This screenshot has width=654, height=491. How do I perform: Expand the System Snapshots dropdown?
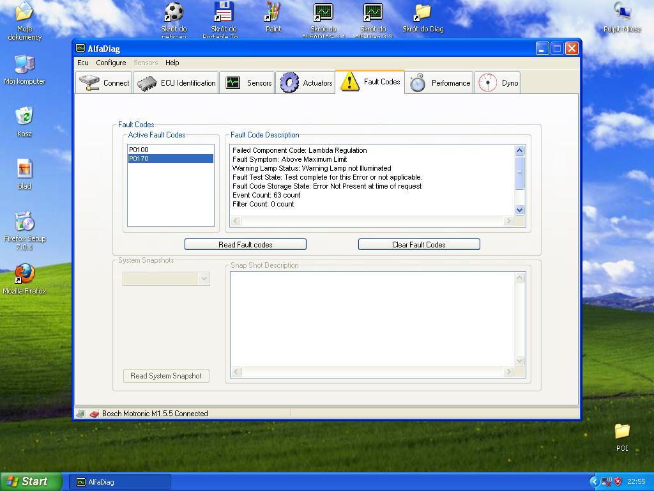coord(204,279)
